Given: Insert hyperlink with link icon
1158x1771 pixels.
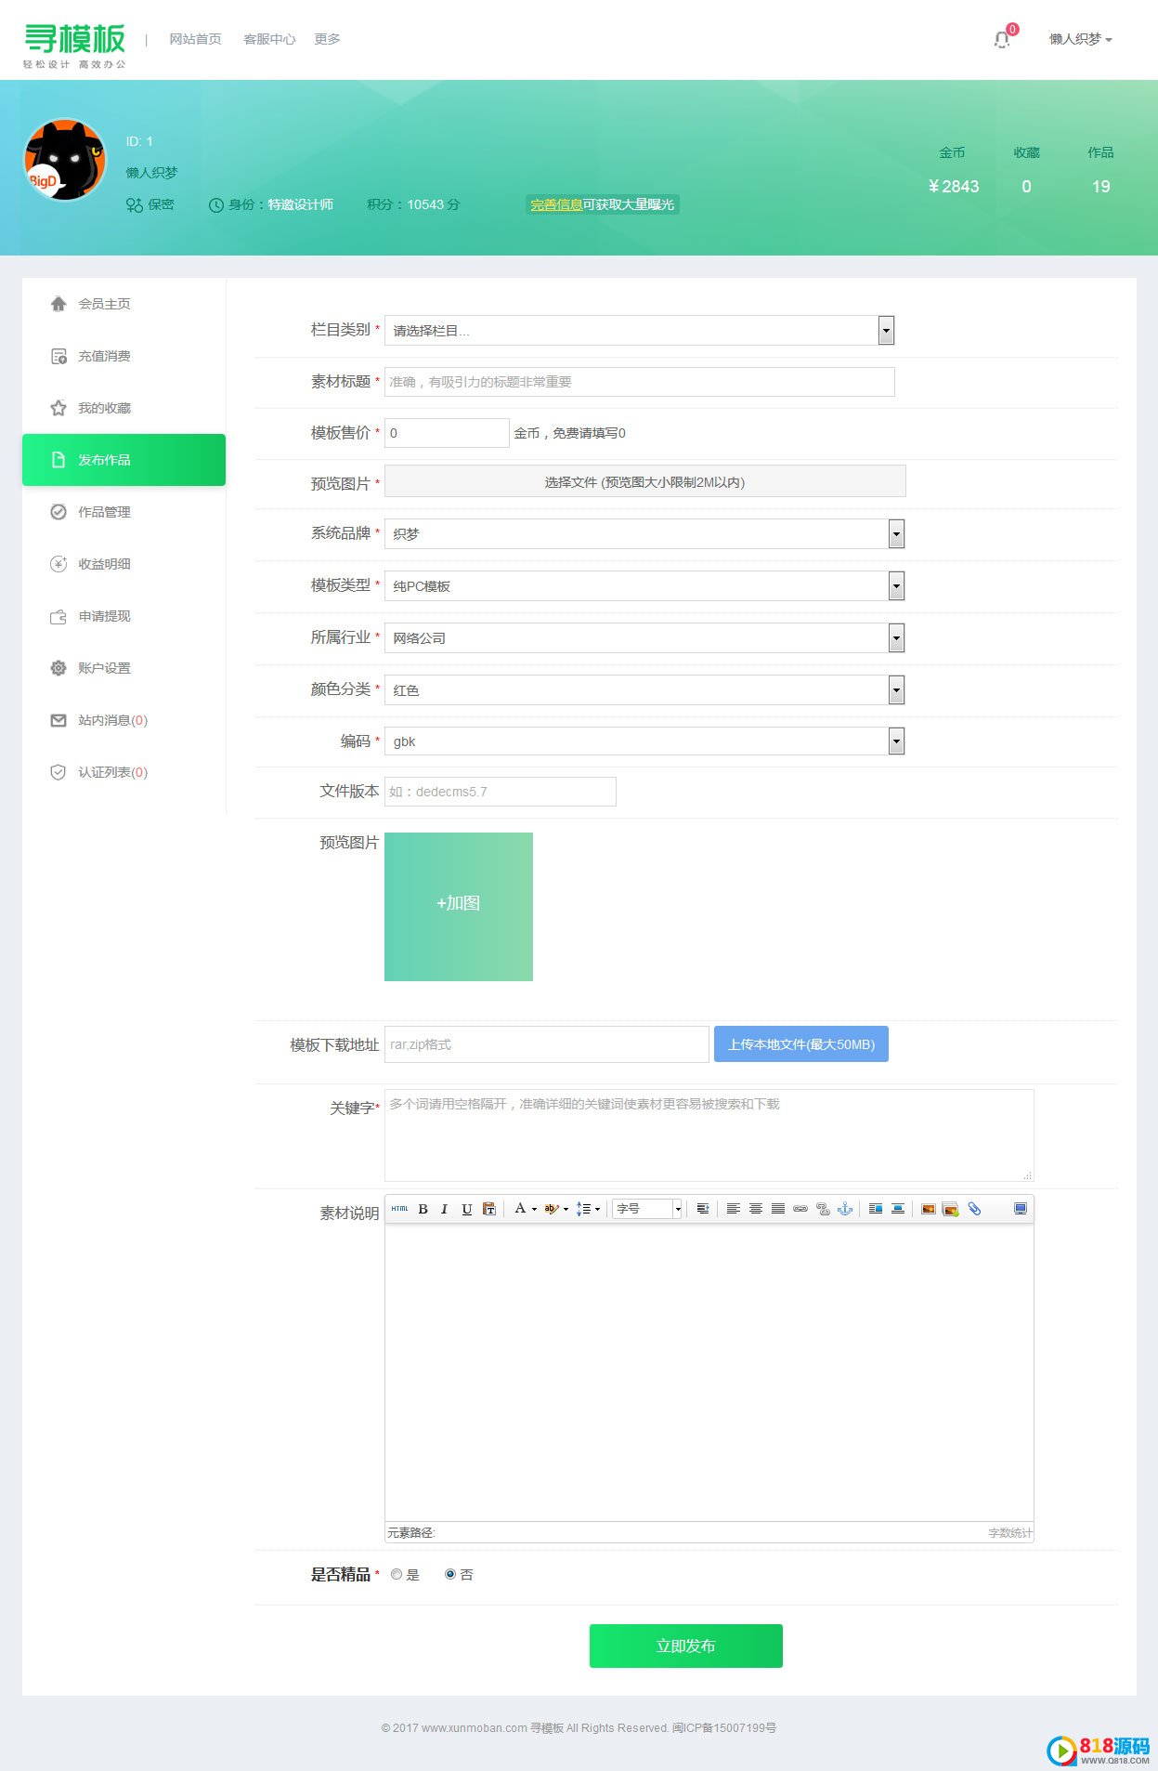Looking at the screenshot, I should tap(800, 1209).
